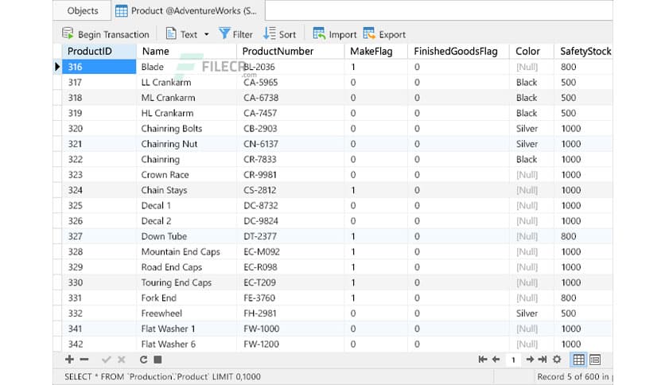Image resolution: width=665 pixels, height=385 pixels.
Task: Select the Touring End Caps cell
Action: tap(187, 282)
